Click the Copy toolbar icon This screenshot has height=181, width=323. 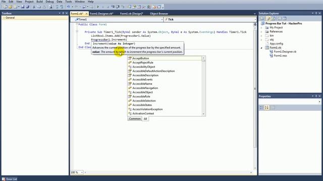[39, 7]
